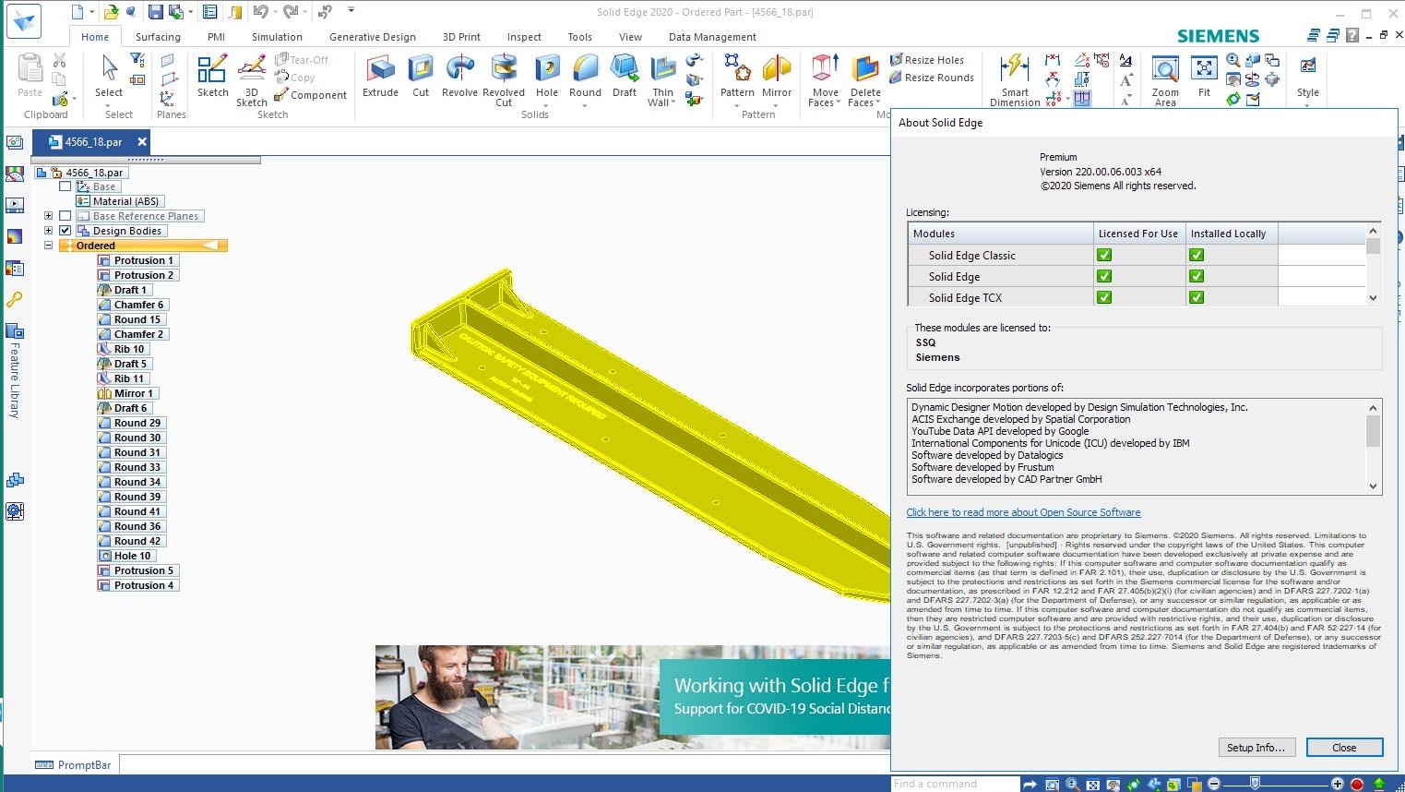The height and width of the screenshot is (792, 1405).
Task: Open the Feature Library side panel
Action: (x=15, y=371)
